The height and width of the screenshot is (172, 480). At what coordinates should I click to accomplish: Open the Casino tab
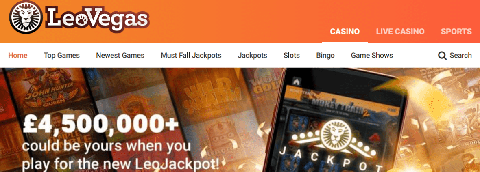345,32
